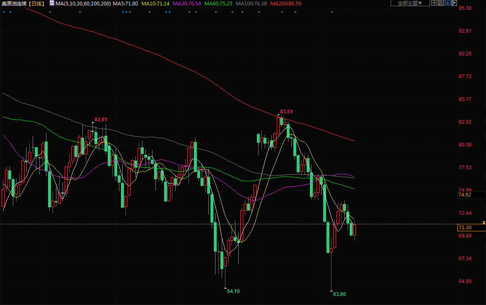Click the 74.92 price marker box
The width and height of the screenshot is (486, 305).
(x=465, y=195)
